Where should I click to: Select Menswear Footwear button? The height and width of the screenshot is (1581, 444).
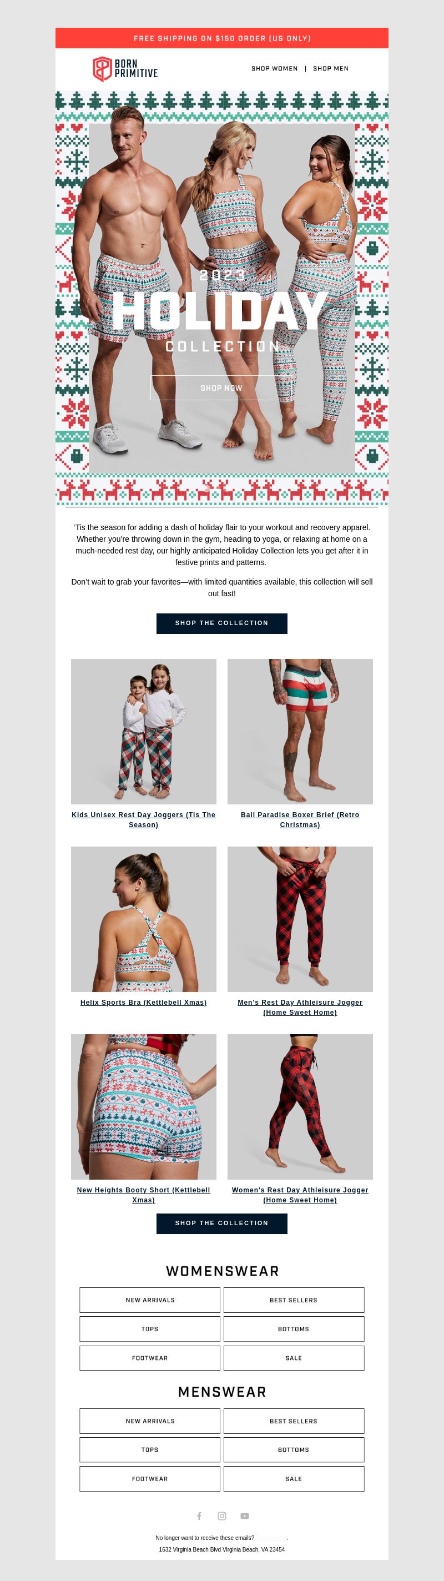150,1478
